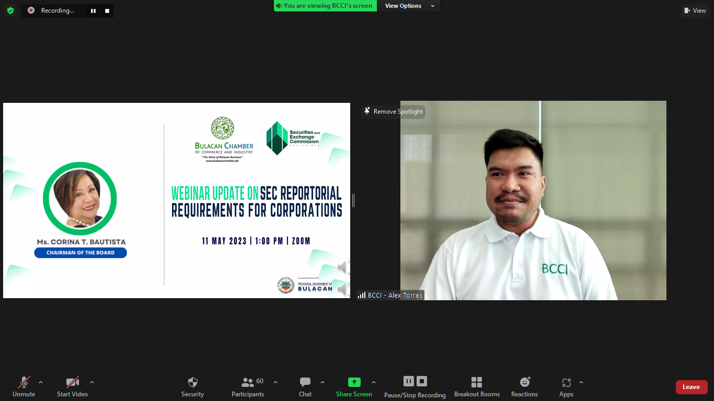714x401 pixels.
Task: Expand chevron next to Participants
Action: tap(275, 382)
